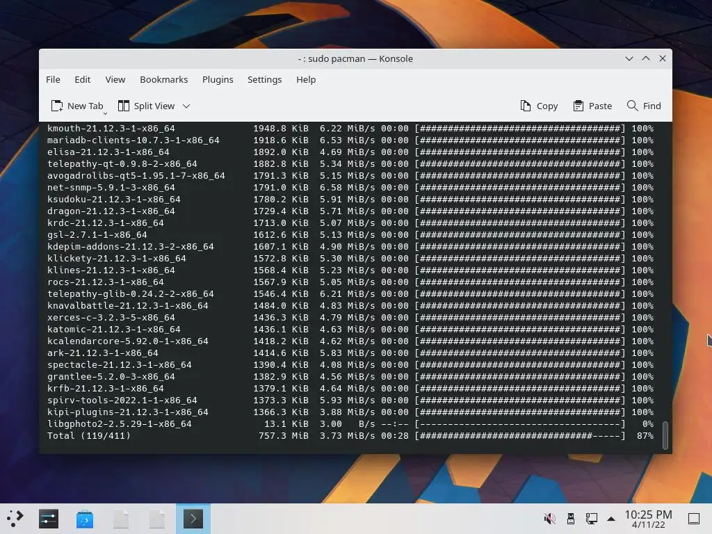Click the 757.3 MiB total size value
This screenshot has height=534, width=712.
(284, 435)
